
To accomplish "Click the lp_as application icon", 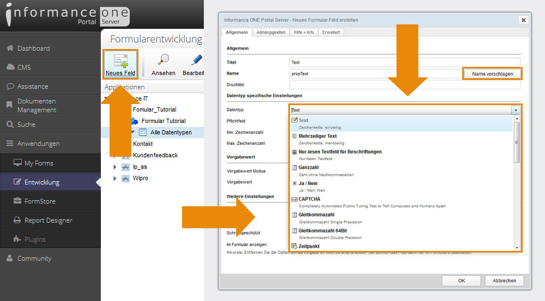I will click(x=125, y=167).
